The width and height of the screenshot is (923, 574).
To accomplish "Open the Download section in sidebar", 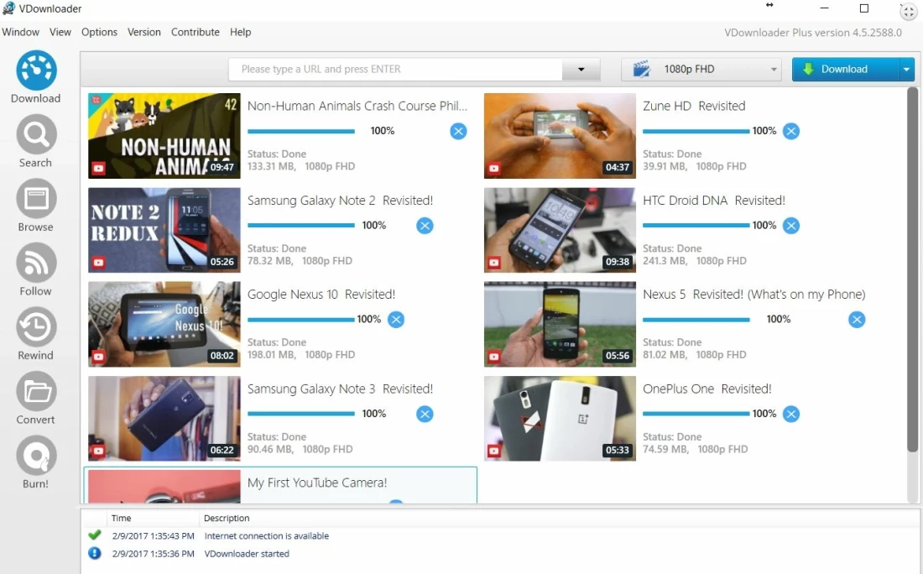I will pos(36,71).
